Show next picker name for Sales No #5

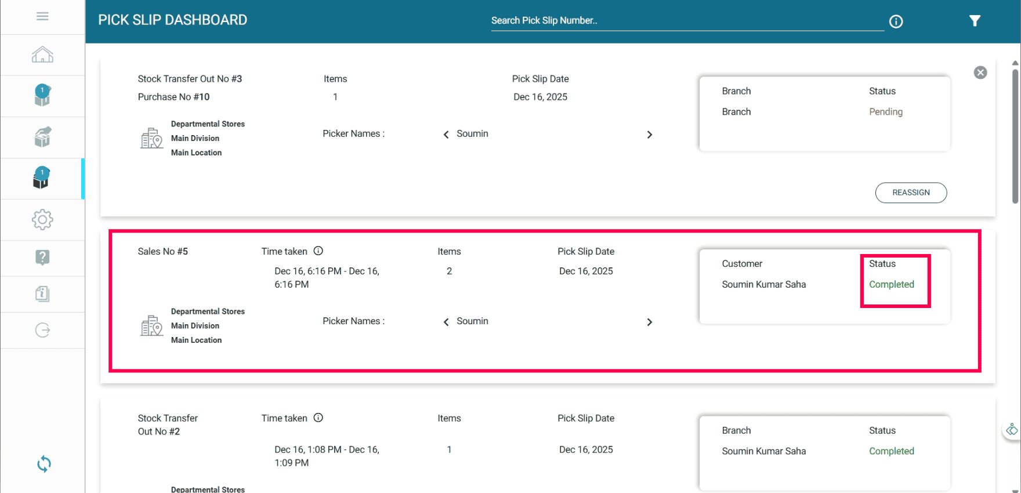click(x=650, y=322)
